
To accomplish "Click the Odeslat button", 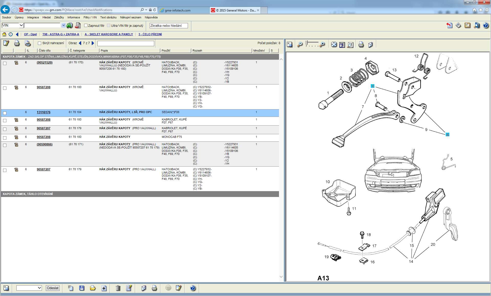I will coord(52,288).
